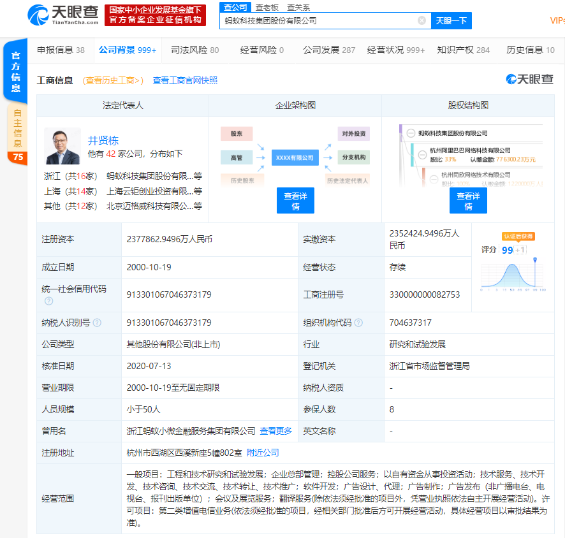The width and height of the screenshot is (565, 538).
Task: Select 研究和试验发展 industry cell
Action: click(x=417, y=345)
